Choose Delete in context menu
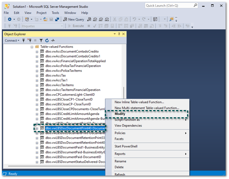 (147, 167)
